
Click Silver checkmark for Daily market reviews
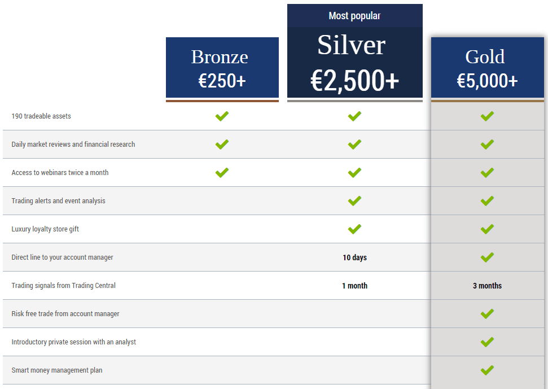tap(354, 145)
